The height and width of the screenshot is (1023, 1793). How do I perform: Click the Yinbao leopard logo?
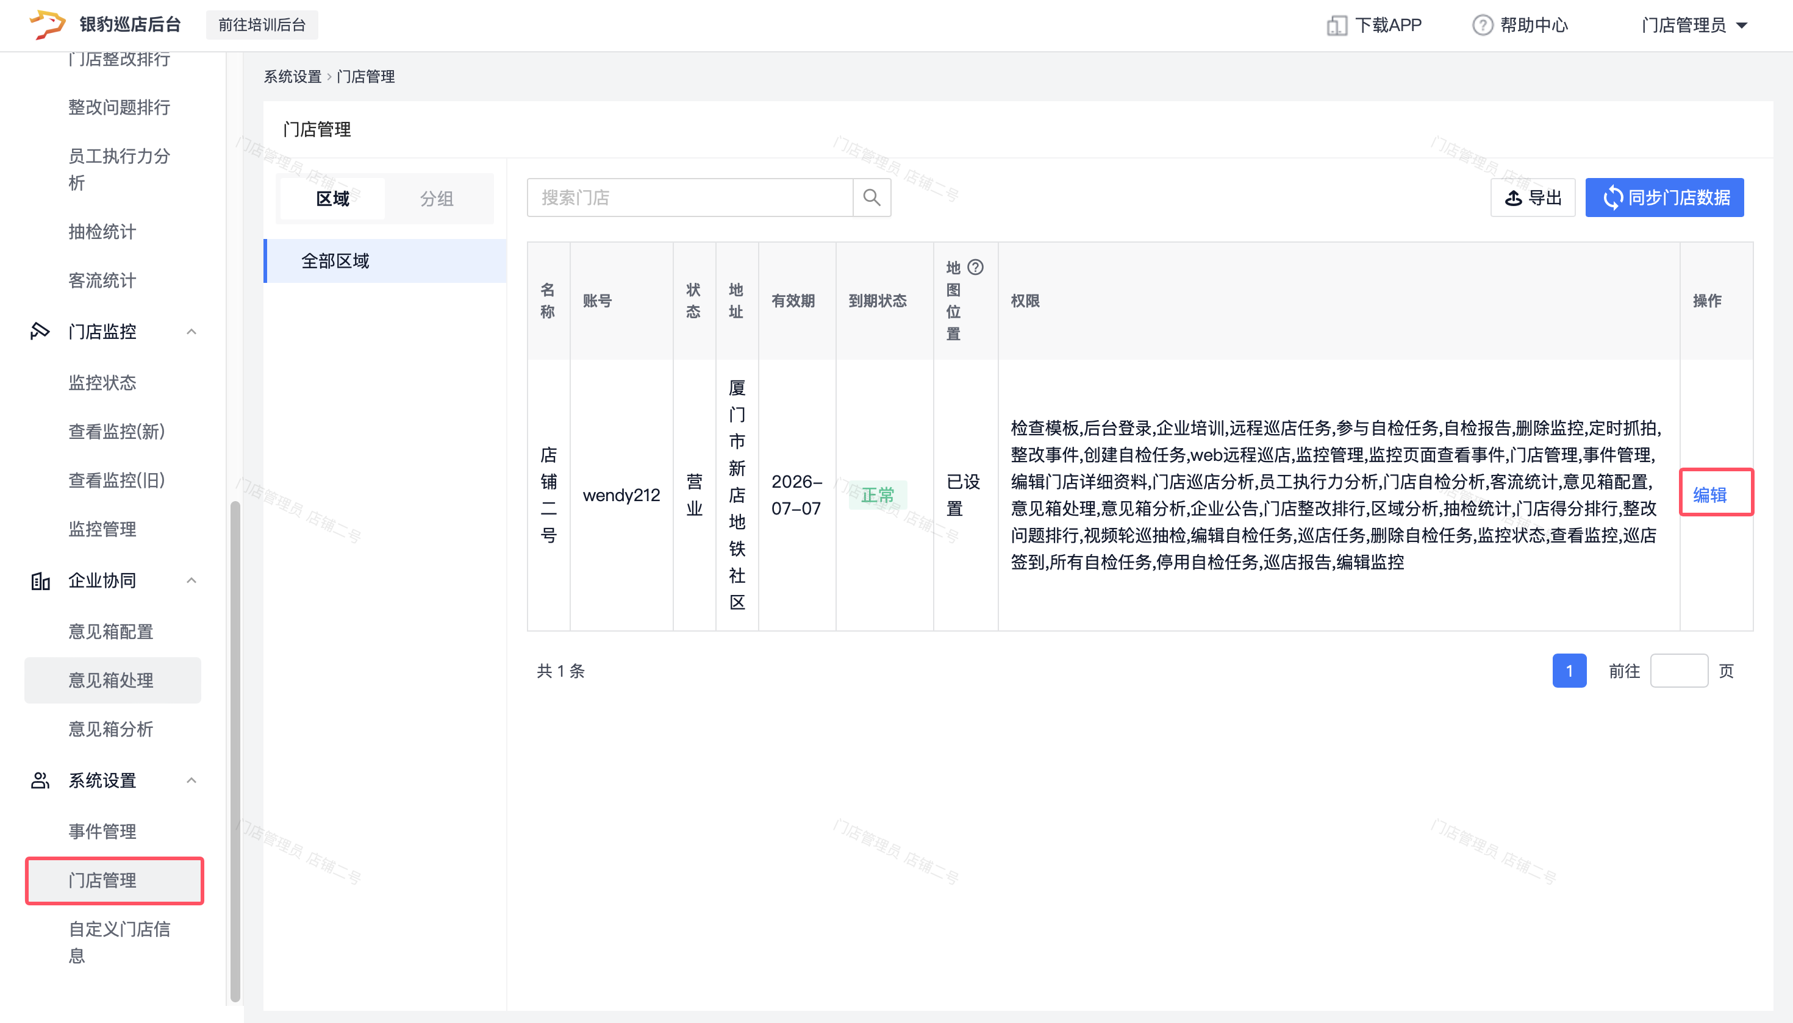[46, 24]
